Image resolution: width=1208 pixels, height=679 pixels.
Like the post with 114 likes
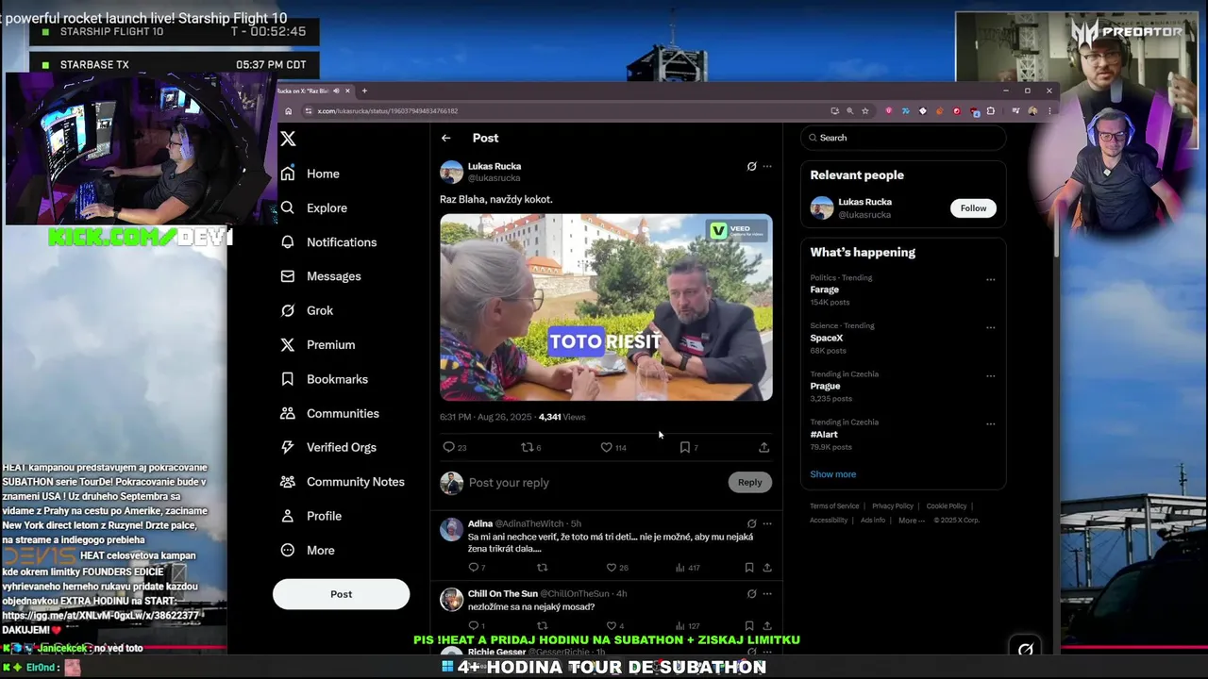pos(606,447)
